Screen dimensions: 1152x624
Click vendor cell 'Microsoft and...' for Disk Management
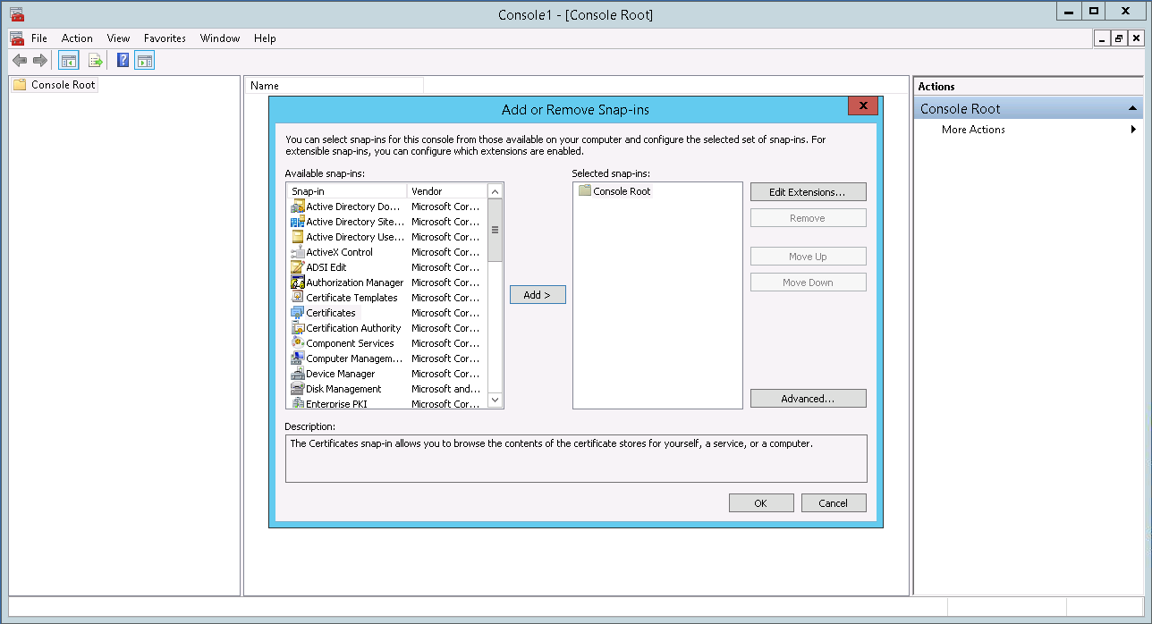[x=445, y=389]
